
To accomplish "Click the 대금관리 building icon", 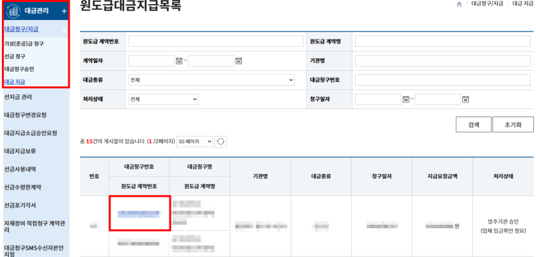I will pyautogui.click(x=13, y=11).
